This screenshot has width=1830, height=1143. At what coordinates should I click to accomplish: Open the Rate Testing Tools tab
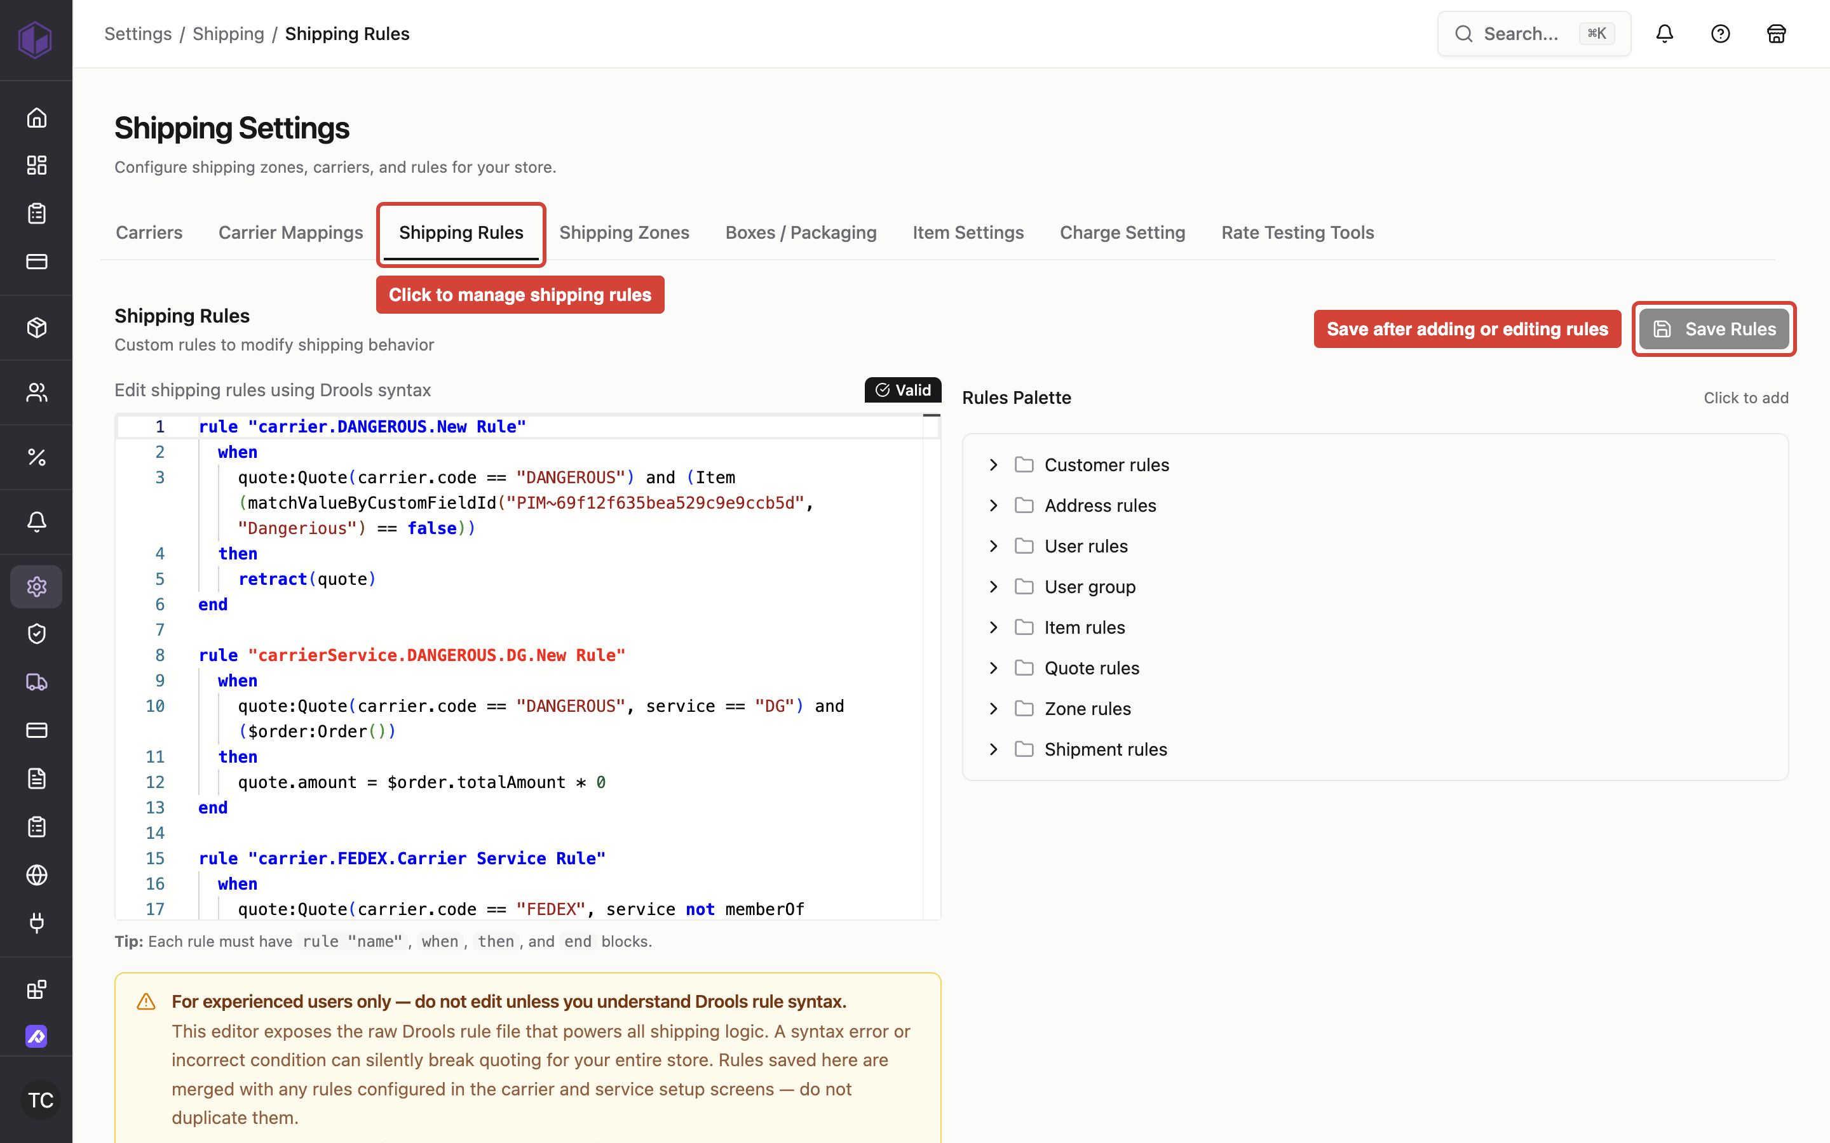pyautogui.click(x=1298, y=233)
